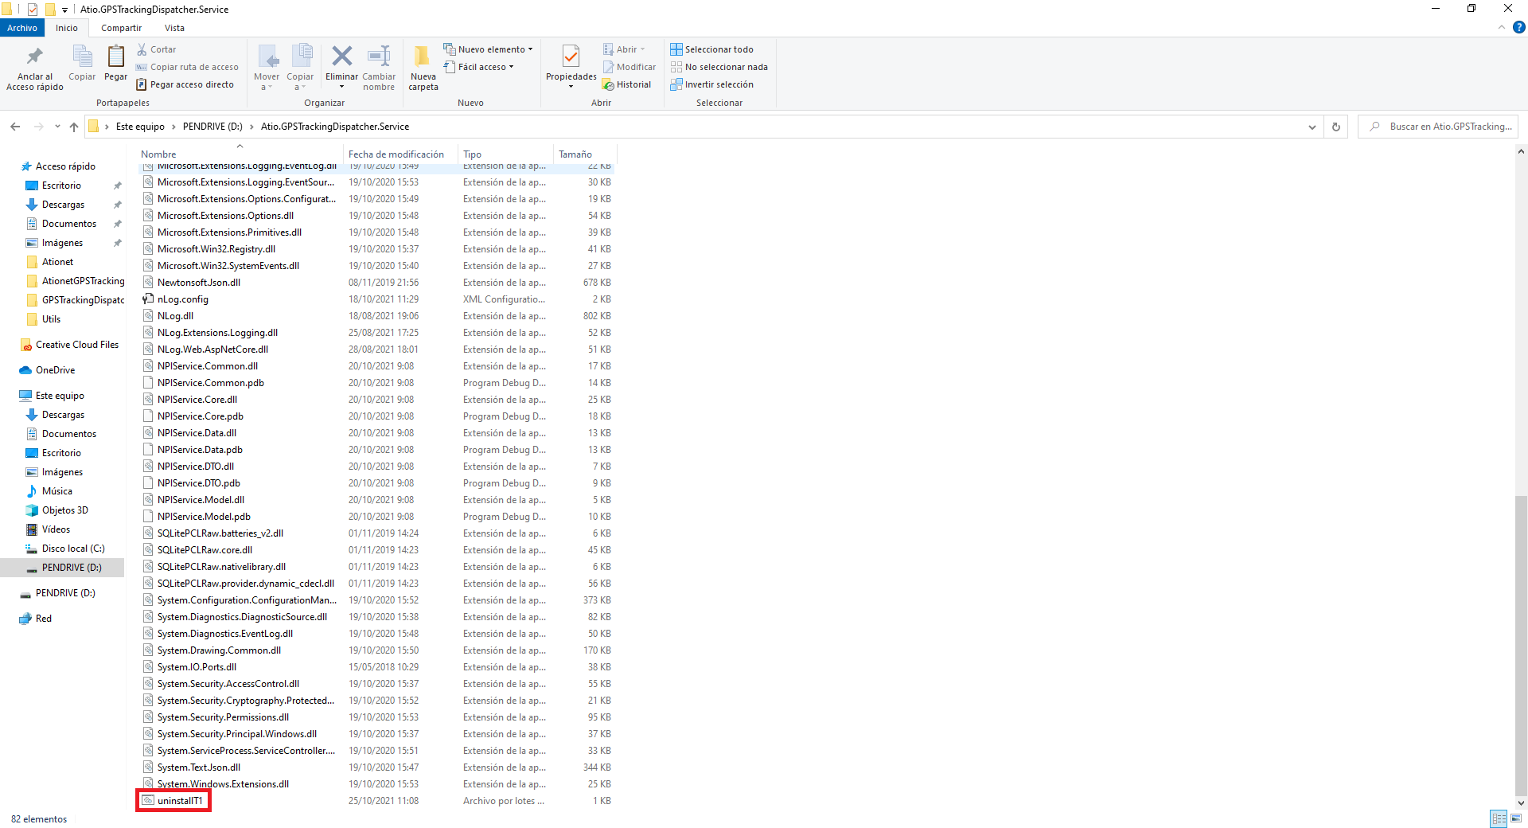Click No seleccionar nada
Viewport: 1528px width, 828px height.
point(719,67)
